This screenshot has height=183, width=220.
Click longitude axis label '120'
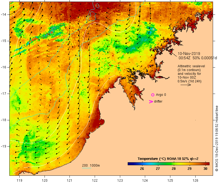(45, 180)
